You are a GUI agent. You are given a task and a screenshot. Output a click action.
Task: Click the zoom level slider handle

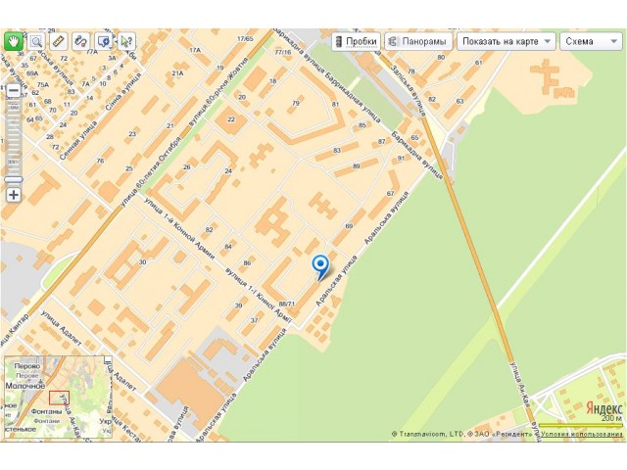[x=14, y=179]
